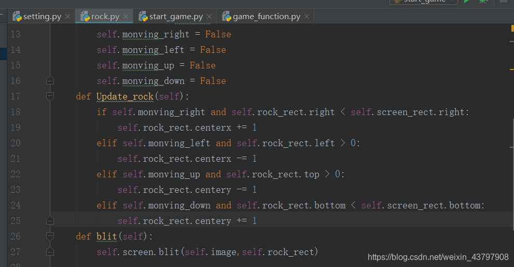Click screen_rect.bottom on line 24
The height and width of the screenshot is (267, 514).
click(x=434, y=205)
